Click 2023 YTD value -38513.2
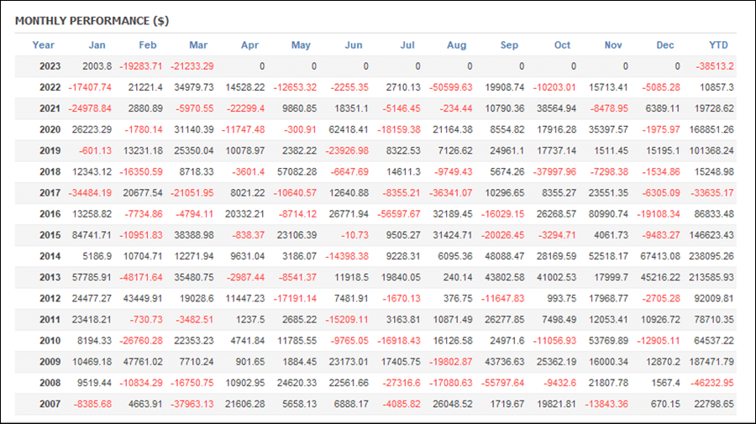Screen dimensions: 756x424 pyautogui.click(x=715, y=66)
